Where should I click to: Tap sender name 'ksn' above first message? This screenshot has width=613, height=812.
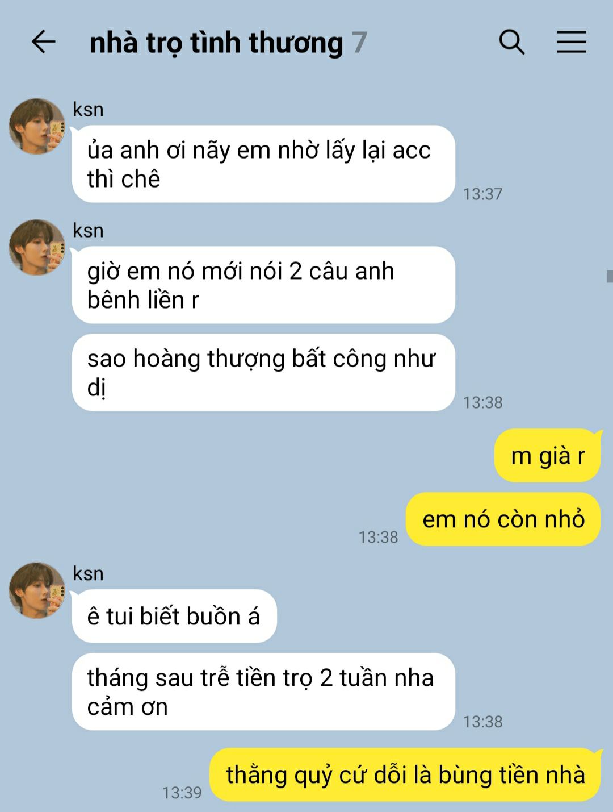pyautogui.click(x=88, y=109)
